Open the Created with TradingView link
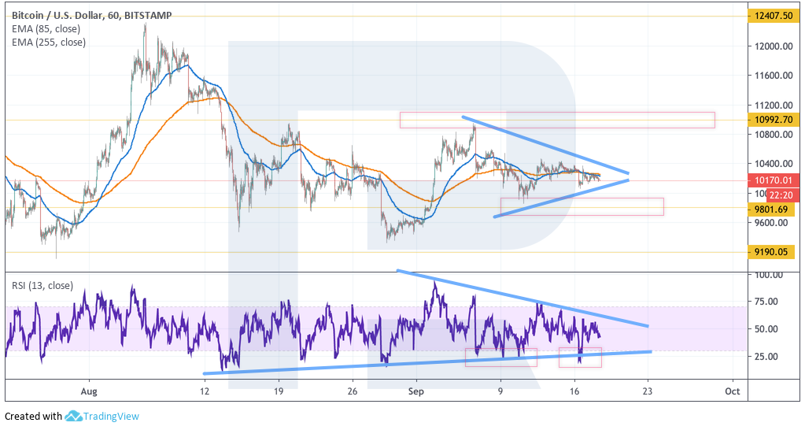This screenshot has width=805, height=430. [x=72, y=416]
